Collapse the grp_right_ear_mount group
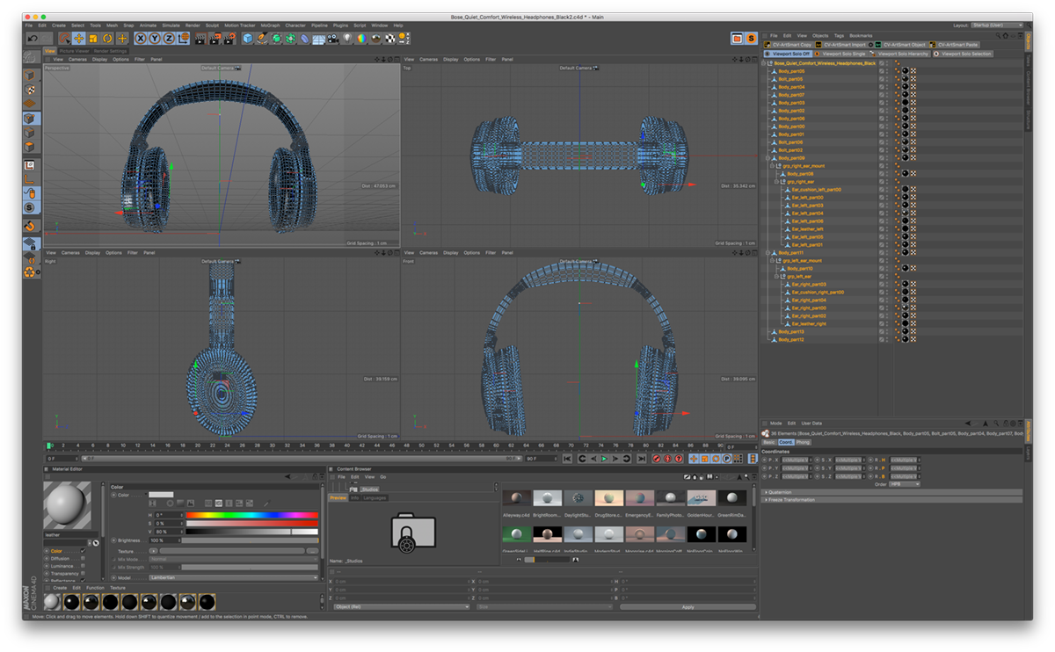 coord(772,166)
